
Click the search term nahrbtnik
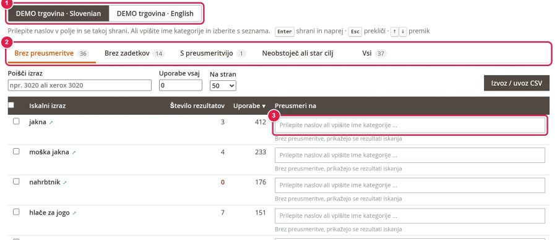click(45, 182)
